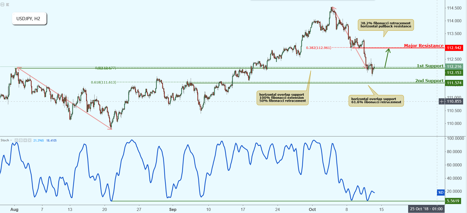
Task: Select the red 112.942 Major Resistance price tag
Action: click(454, 48)
